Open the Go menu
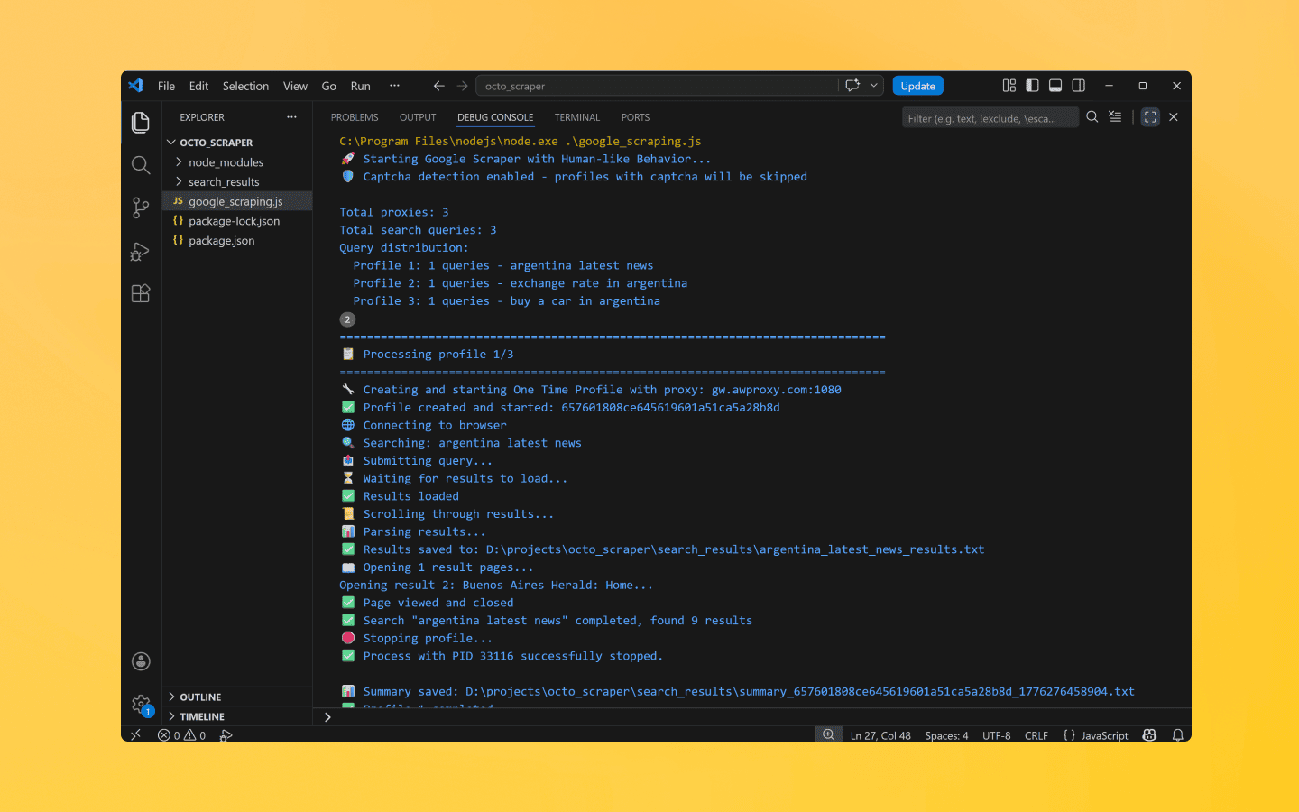 coord(328,86)
